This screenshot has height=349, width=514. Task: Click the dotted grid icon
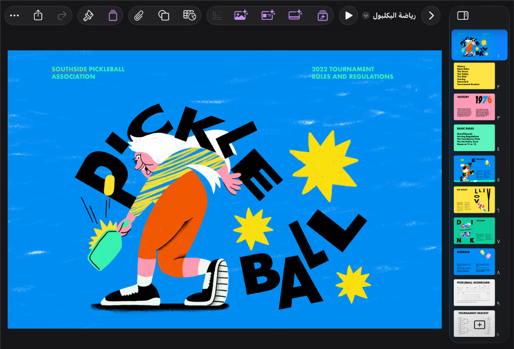pos(217,15)
